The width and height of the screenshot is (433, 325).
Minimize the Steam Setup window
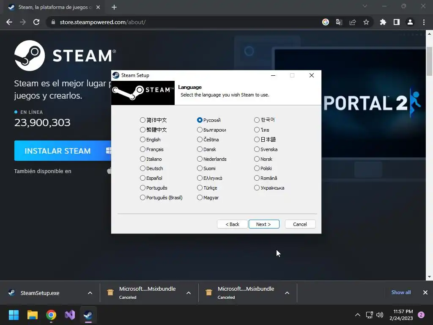273,75
